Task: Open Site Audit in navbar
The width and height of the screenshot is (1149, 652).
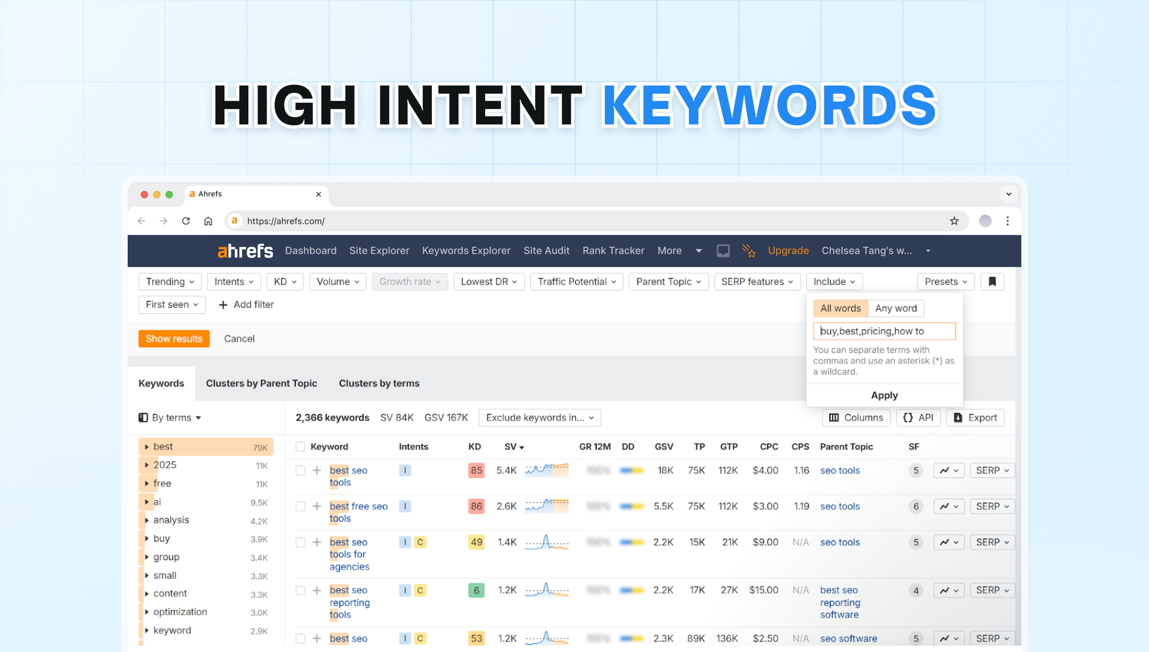Action: (x=546, y=250)
